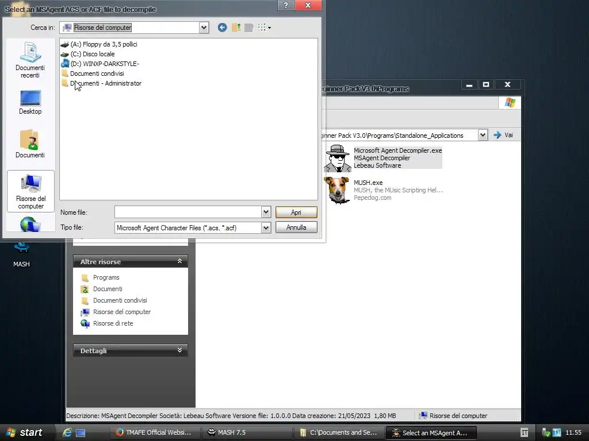Select Documenti in the places bar
This screenshot has height=441, width=589.
tap(30, 144)
